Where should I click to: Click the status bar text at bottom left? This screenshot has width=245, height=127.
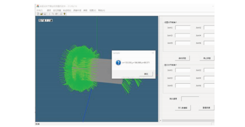[x=38, y=124]
